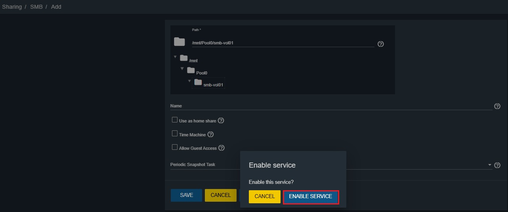Viewport: 508px width, 212px height.
Task: Check the Allow Guest Access option
Action: pyautogui.click(x=175, y=147)
